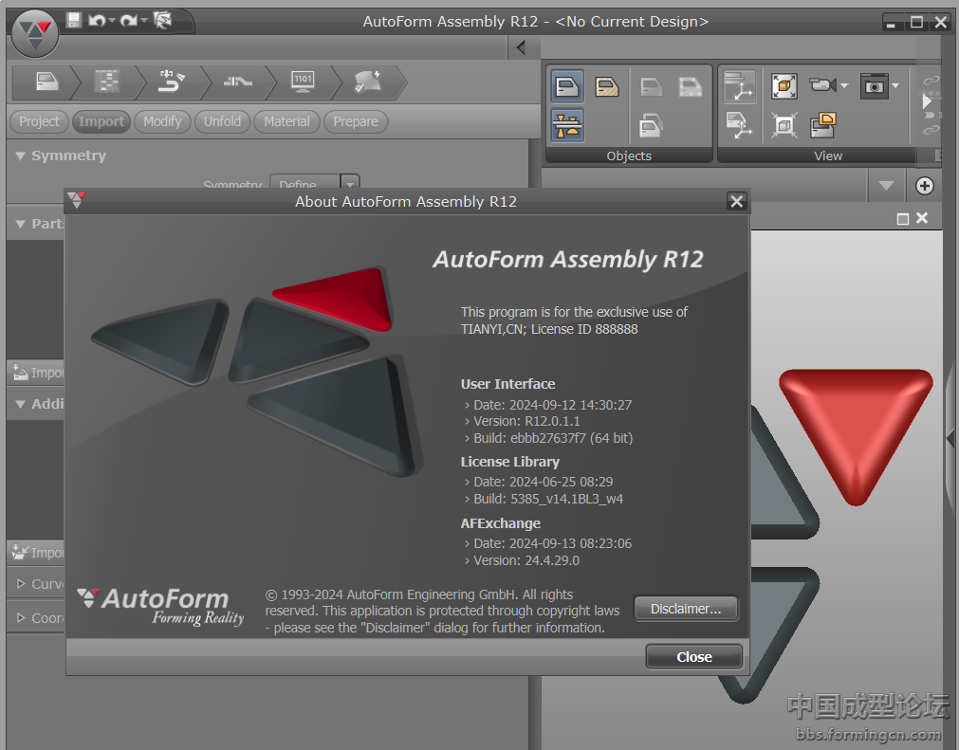Screen dimensions: 959x750
Task: Open the AutoForm application menu orb
Action: (x=35, y=34)
